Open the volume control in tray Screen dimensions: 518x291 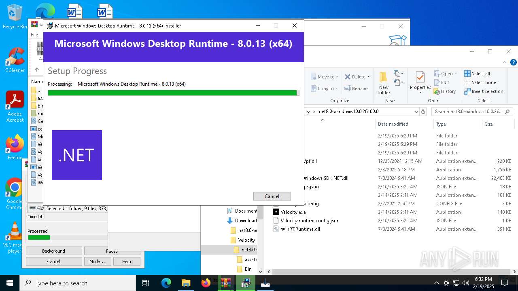click(x=465, y=283)
